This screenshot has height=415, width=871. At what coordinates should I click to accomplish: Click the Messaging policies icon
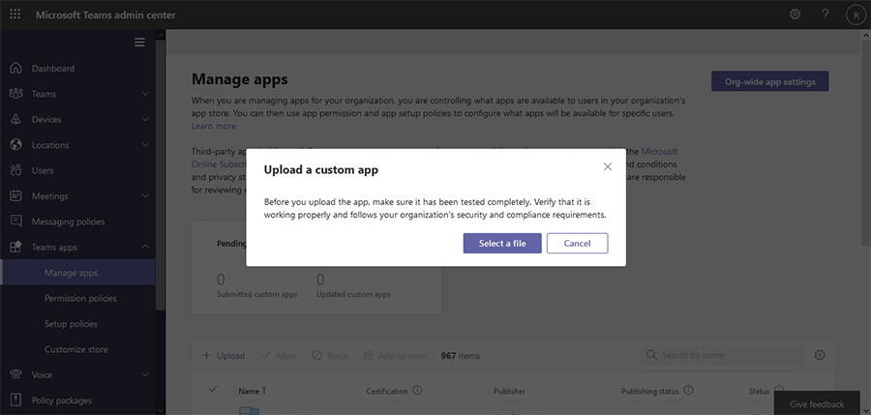[x=16, y=222]
